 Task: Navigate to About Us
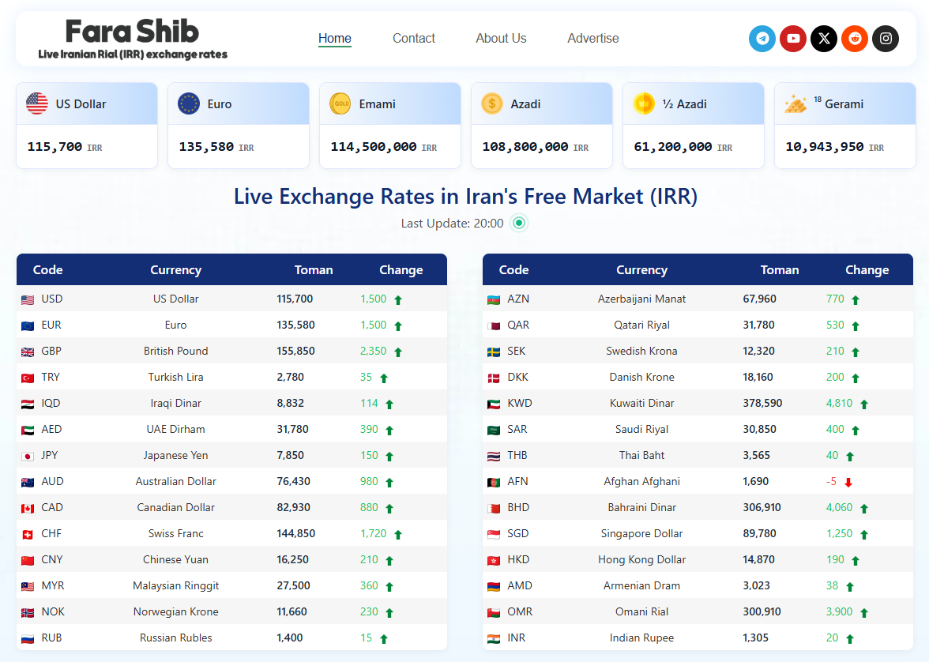pos(501,39)
